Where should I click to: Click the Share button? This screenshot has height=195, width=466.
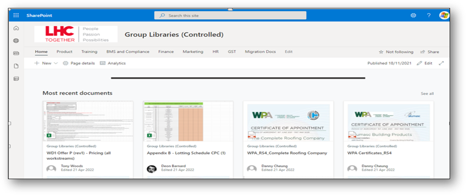pos(430,52)
